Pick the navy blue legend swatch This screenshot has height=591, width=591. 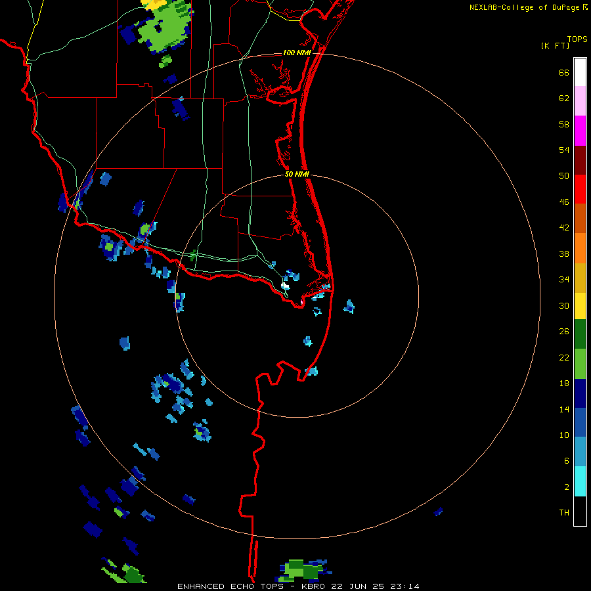(580, 393)
